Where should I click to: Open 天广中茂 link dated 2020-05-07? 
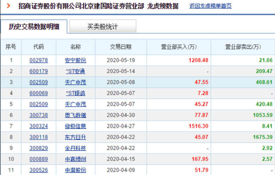point(75,104)
